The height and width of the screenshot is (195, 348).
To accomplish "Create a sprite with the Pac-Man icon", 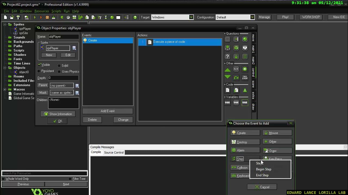I will 62,17.
